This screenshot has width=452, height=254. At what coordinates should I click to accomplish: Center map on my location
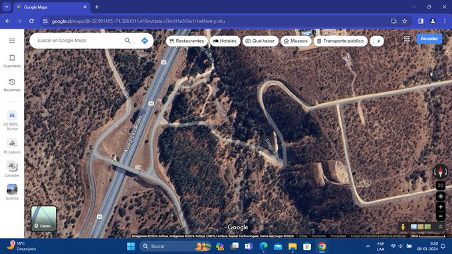click(441, 196)
